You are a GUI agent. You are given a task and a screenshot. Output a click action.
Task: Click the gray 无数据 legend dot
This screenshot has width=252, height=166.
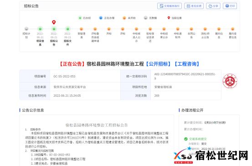coord(145,18)
